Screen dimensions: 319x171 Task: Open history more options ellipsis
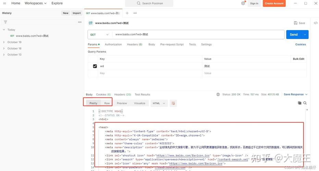tap(79, 22)
